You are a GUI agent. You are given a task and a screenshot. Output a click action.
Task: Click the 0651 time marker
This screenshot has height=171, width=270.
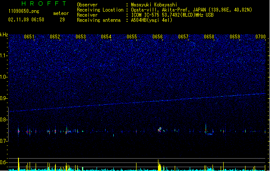[29, 37]
